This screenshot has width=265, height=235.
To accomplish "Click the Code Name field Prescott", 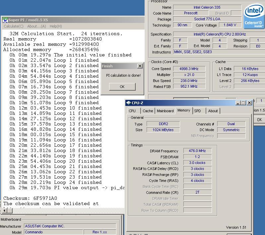I will 191,13.
